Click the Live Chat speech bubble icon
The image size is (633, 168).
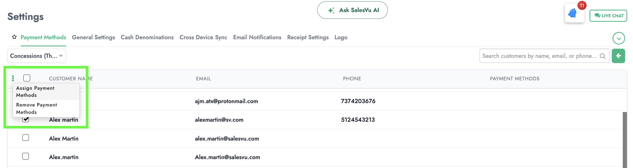tap(597, 15)
